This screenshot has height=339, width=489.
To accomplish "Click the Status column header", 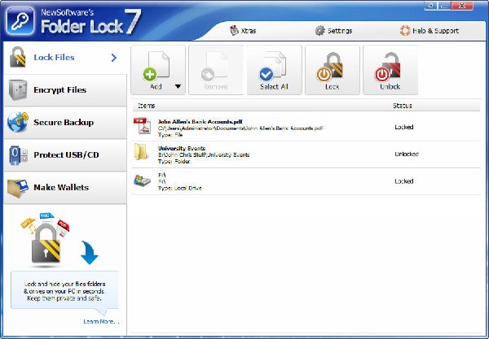I will click(x=403, y=106).
